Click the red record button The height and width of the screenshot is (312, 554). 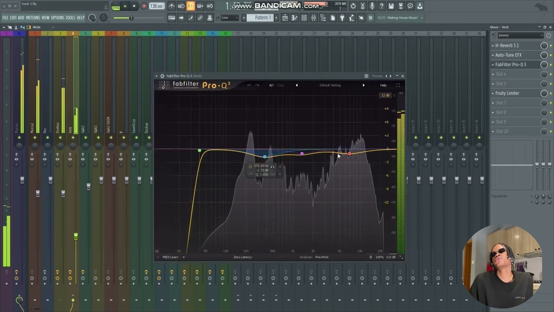[x=144, y=6]
